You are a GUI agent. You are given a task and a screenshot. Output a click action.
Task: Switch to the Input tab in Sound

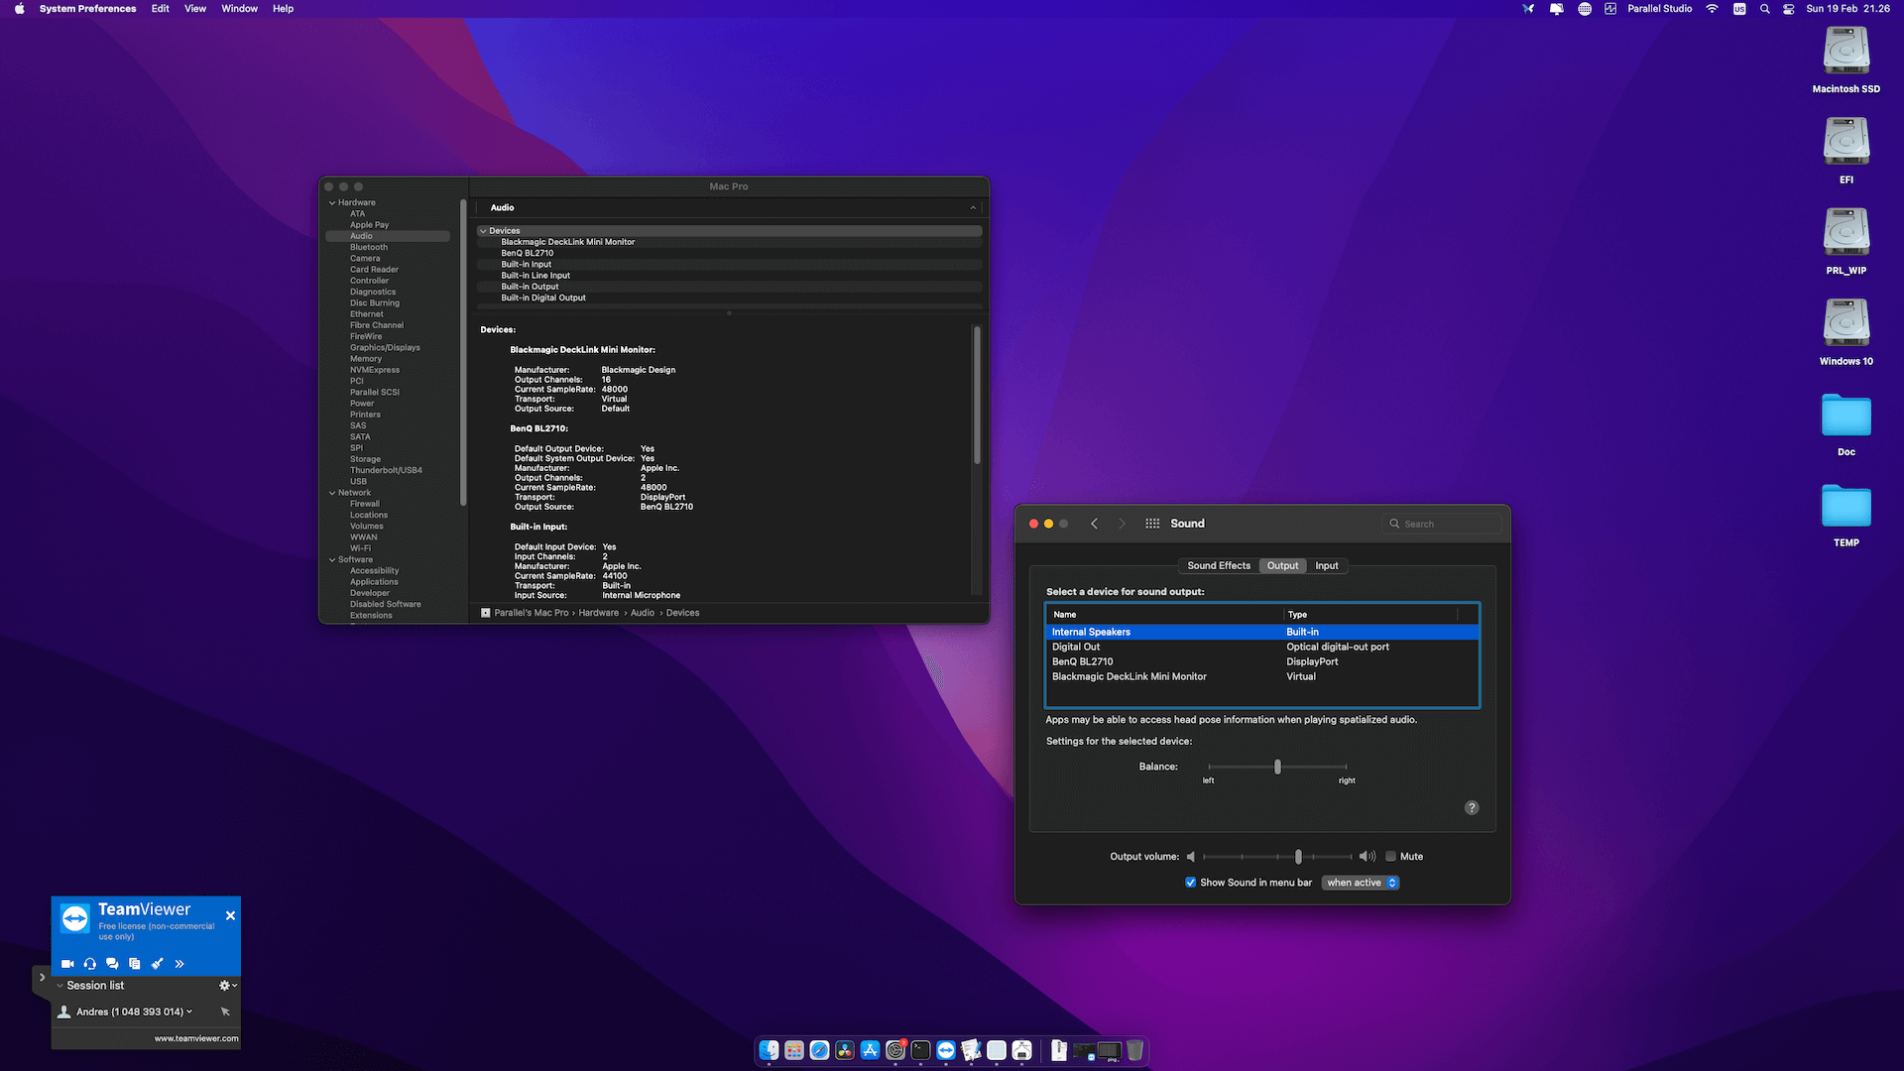[x=1326, y=565]
